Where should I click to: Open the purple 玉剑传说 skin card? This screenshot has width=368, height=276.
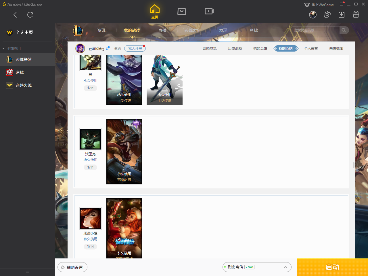pyautogui.click(x=124, y=80)
